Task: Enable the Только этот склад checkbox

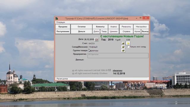Action: pos(128,47)
